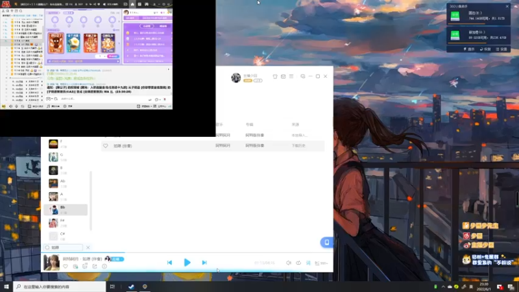Select the playlist named F#
The width and height of the screenshot is (519, 292).
point(66,223)
